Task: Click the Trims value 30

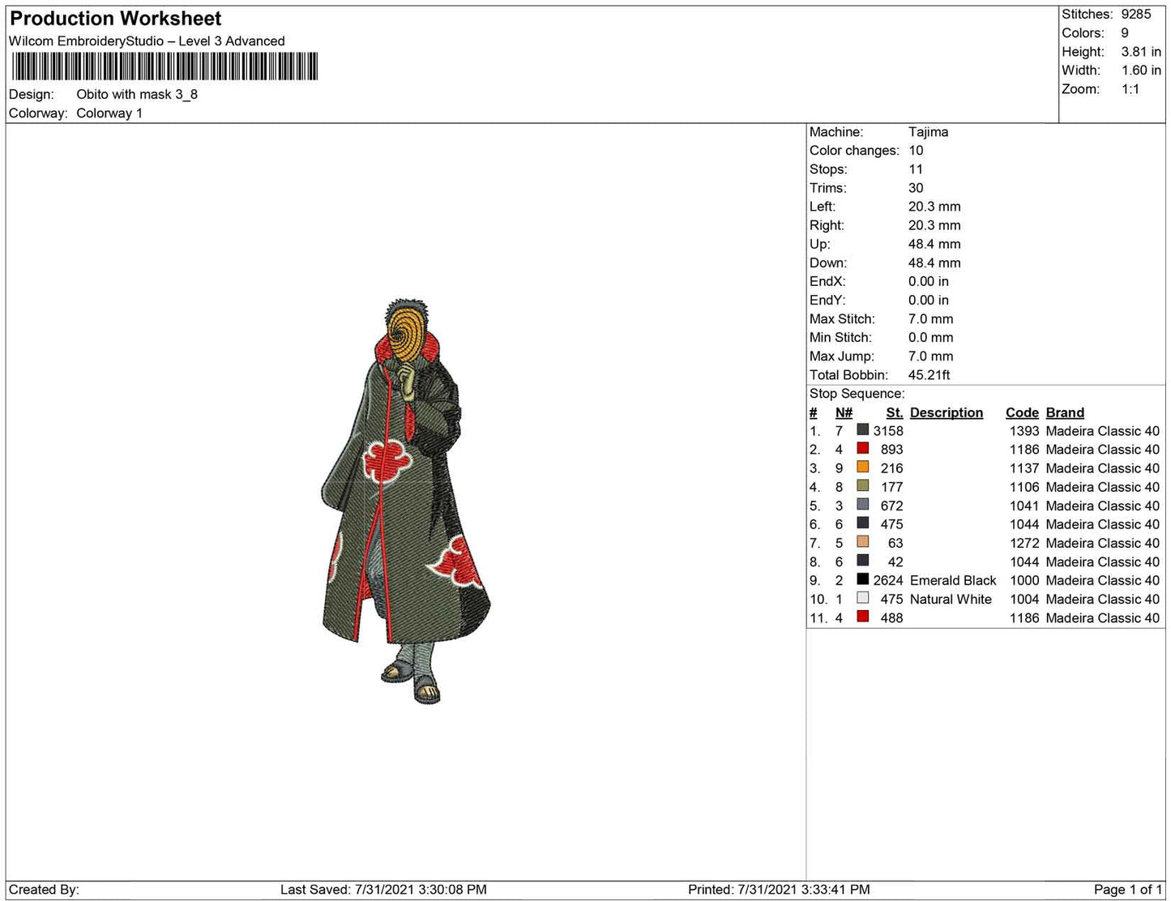Action: coord(916,188)
